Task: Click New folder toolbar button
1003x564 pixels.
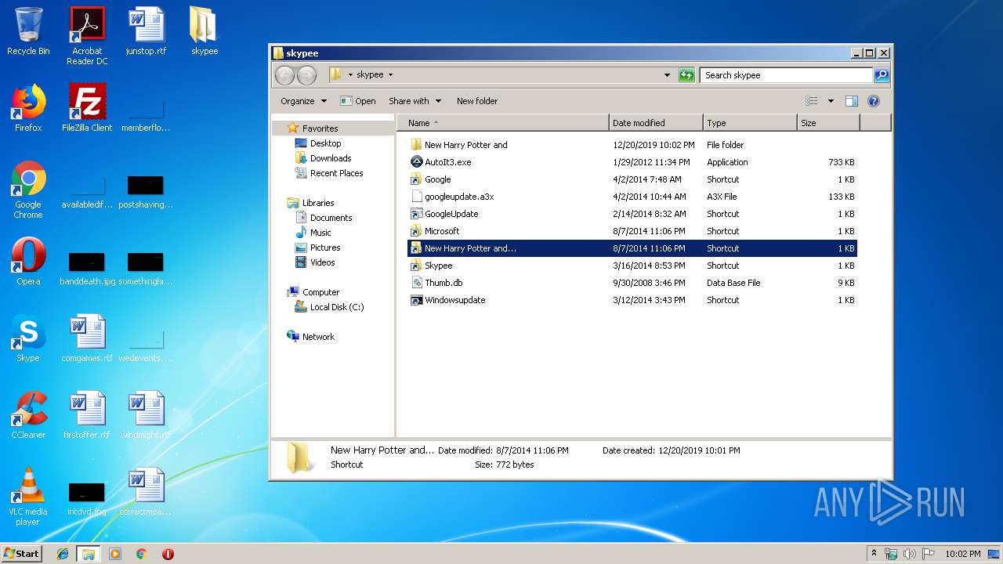Action: pos(477,101)
